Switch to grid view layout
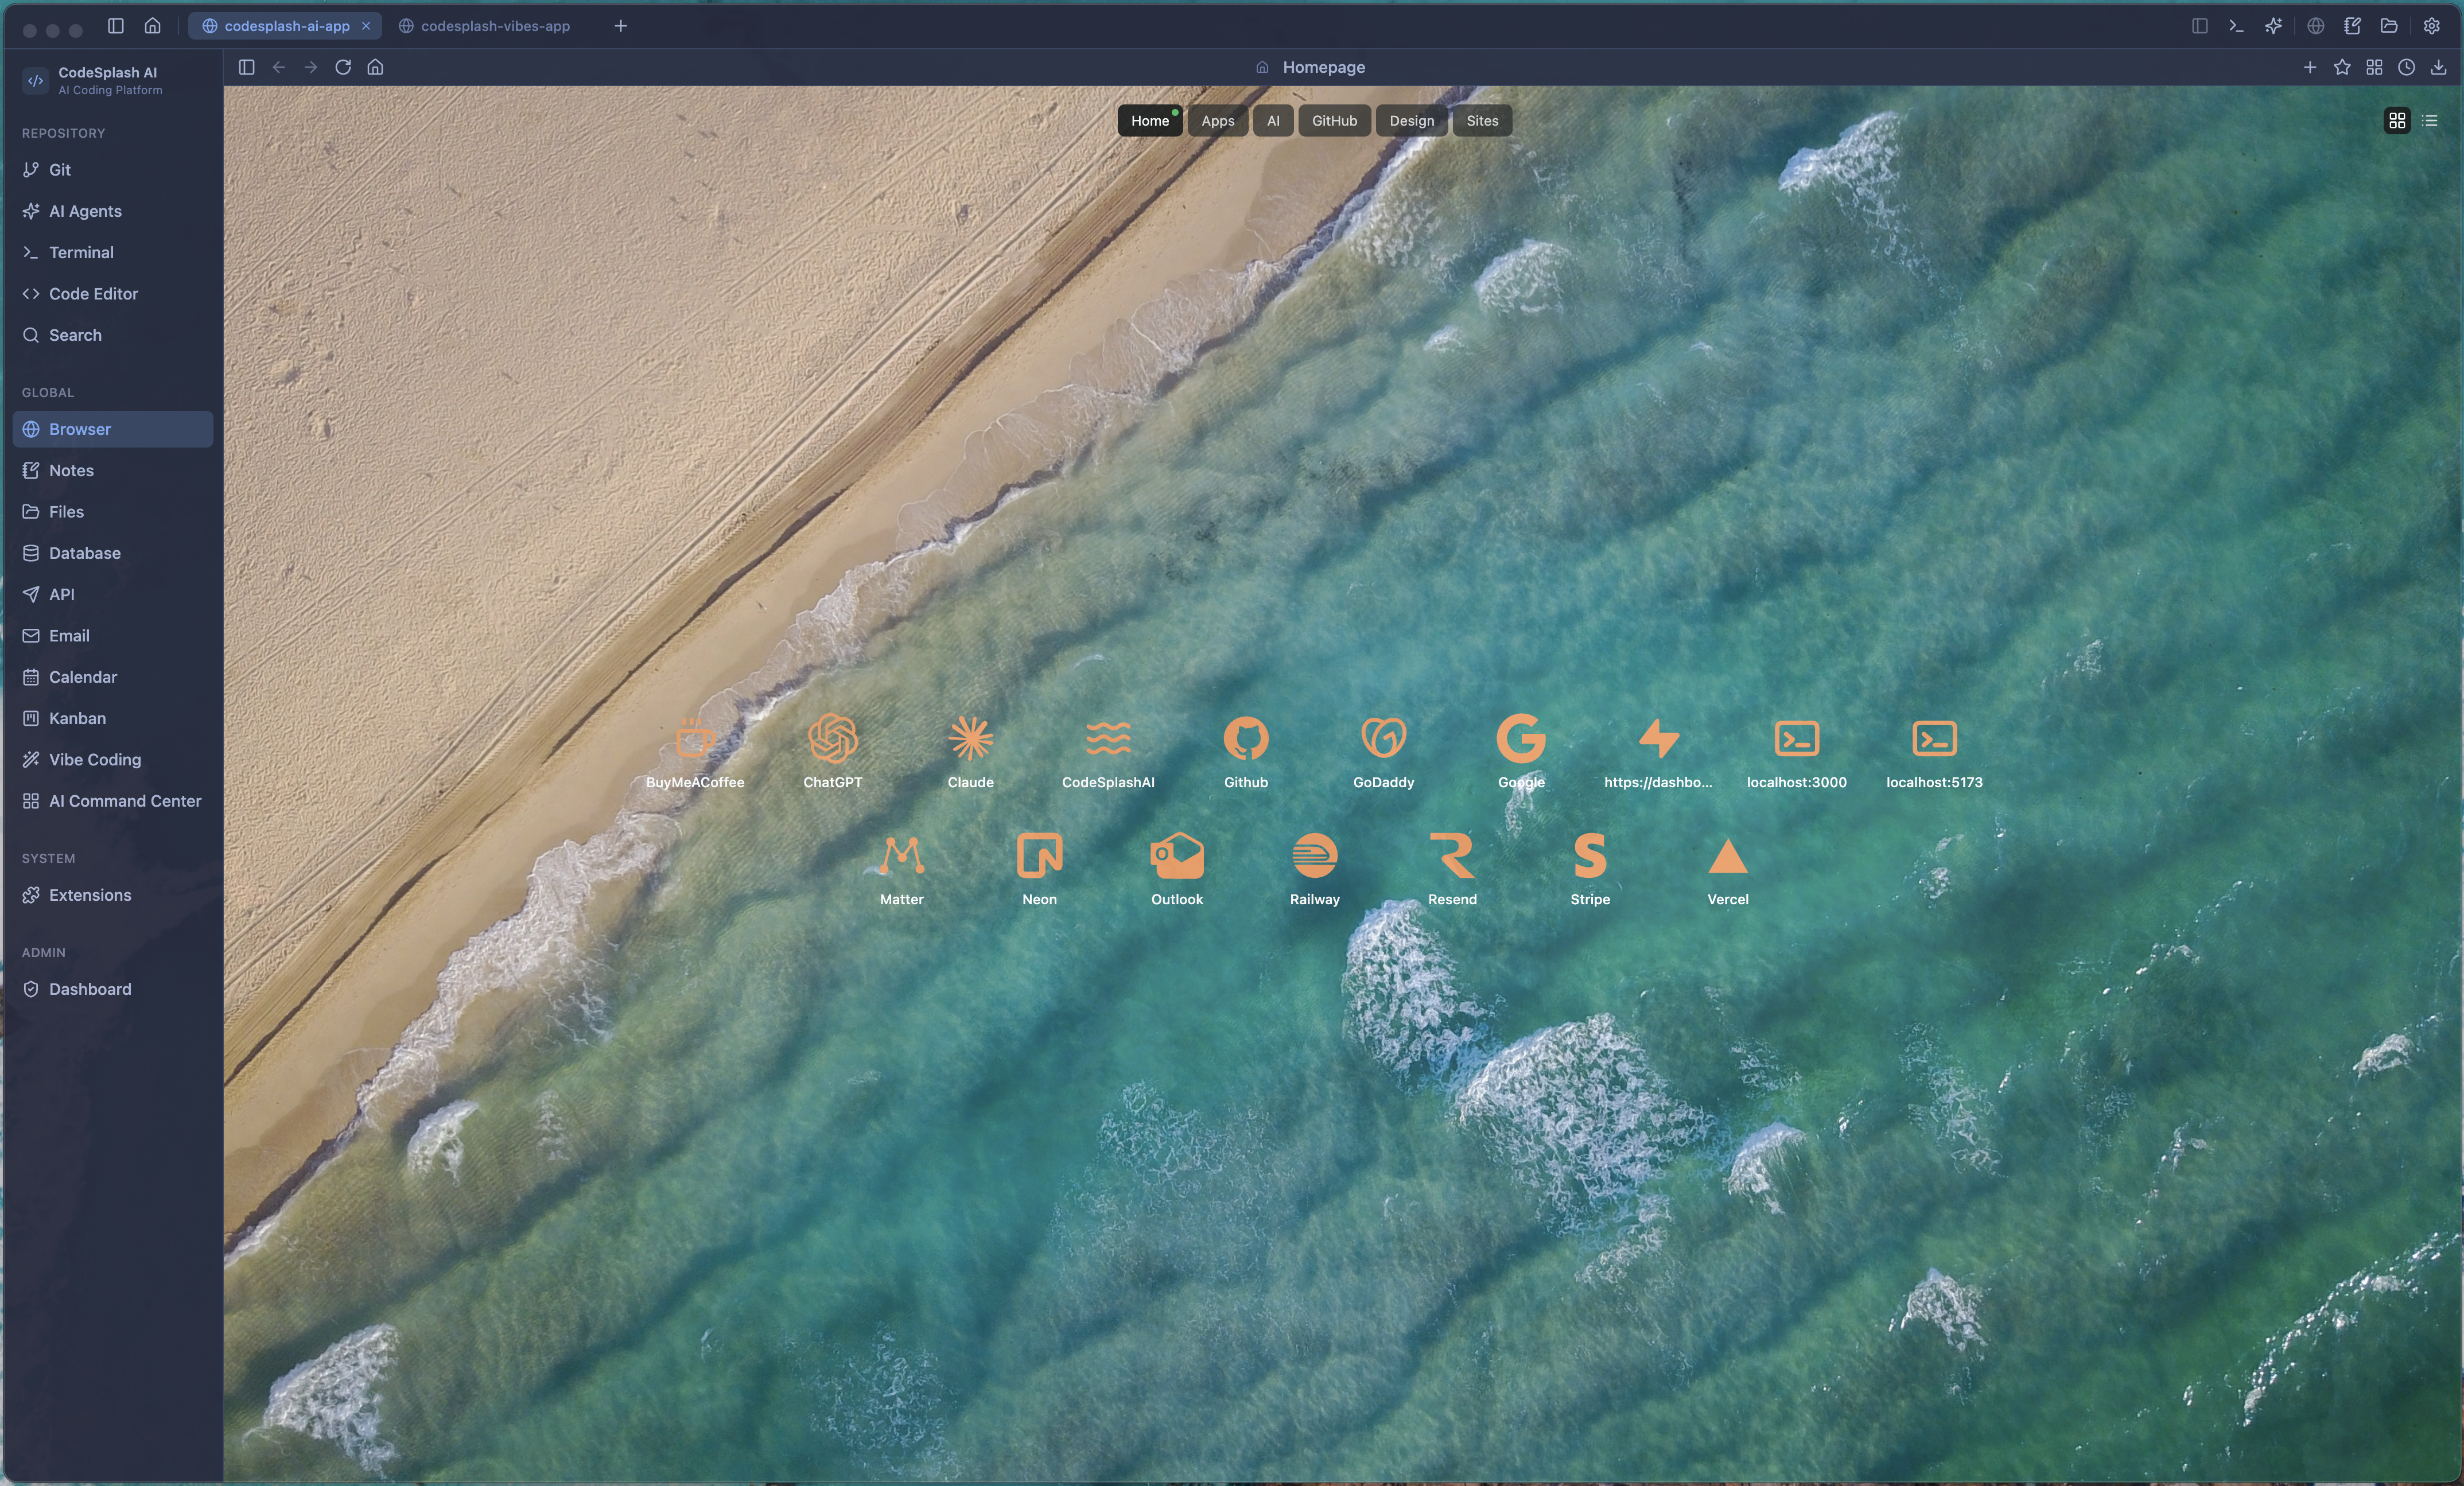Image resolution: width=2464 pixels, height=1486 pixels. click(2396, 121)
